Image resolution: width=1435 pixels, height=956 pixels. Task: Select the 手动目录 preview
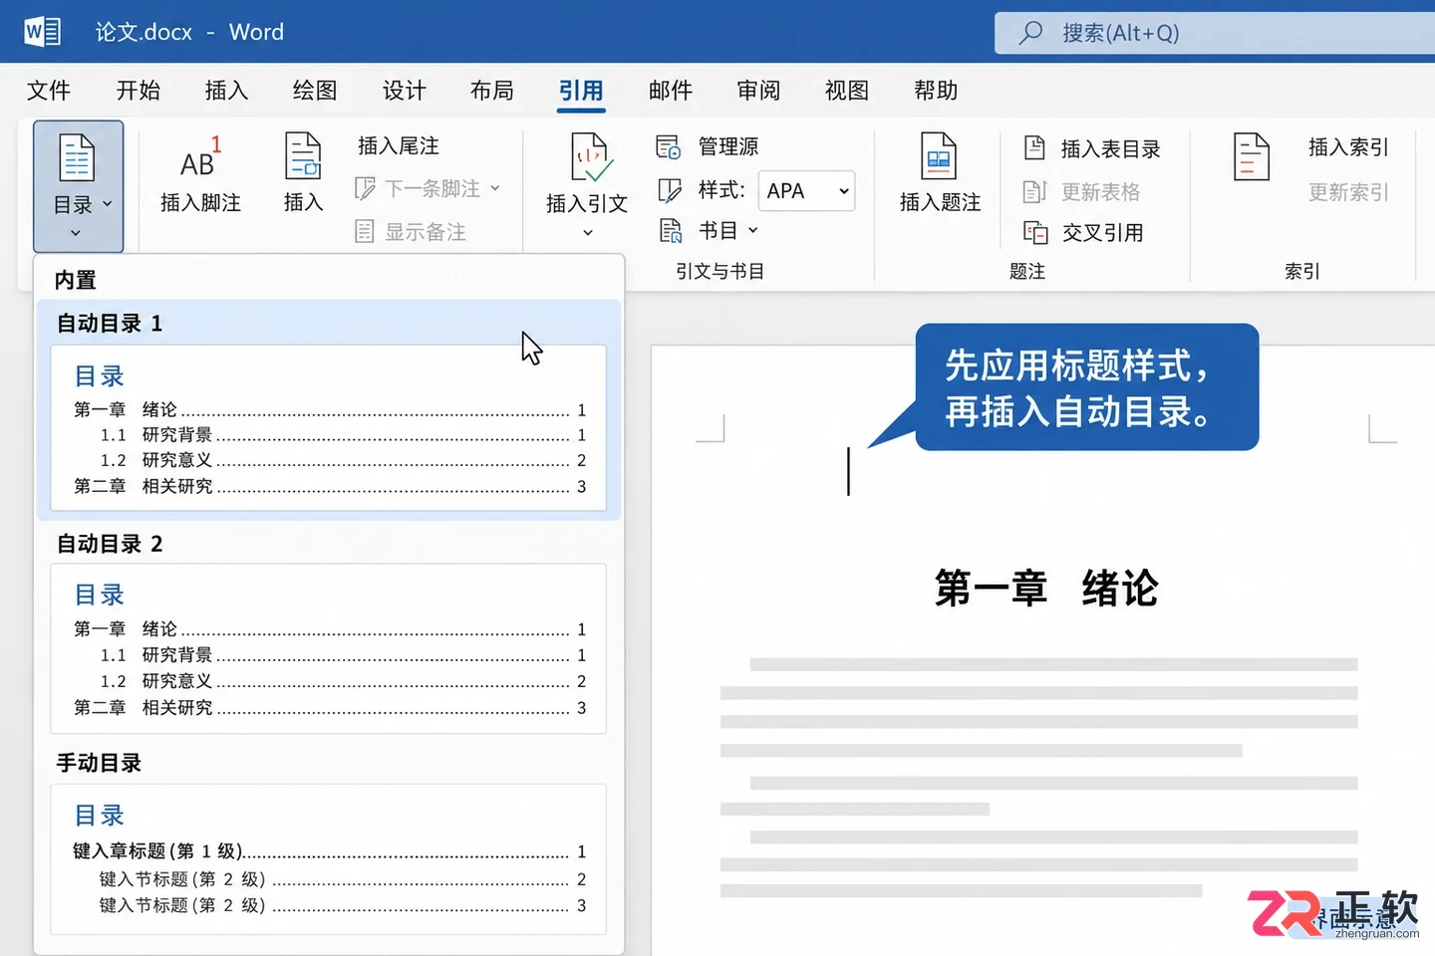click(329, 858)
